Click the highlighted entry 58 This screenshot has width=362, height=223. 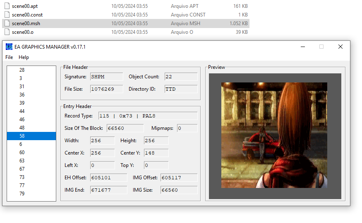click(x=22, y=136)
